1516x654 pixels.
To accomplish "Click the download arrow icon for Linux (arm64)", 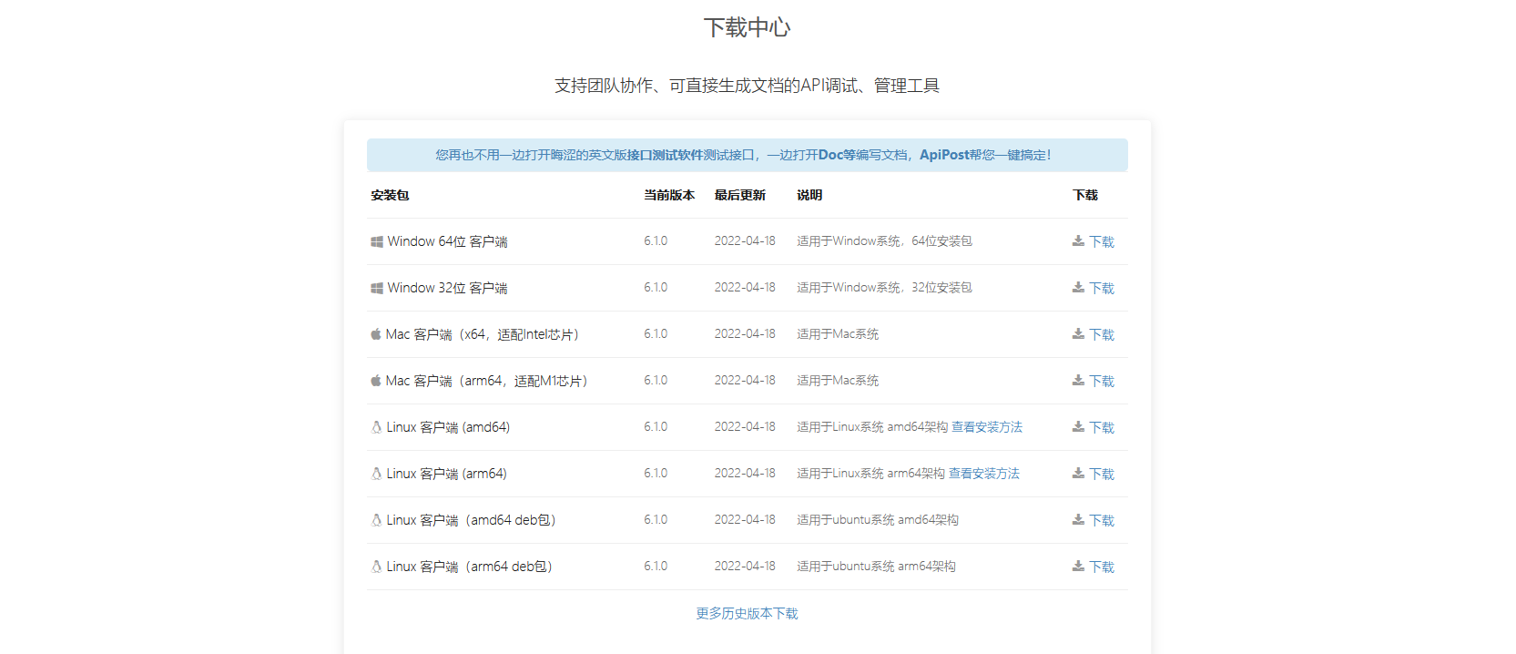I will [x=1078, y=474].
